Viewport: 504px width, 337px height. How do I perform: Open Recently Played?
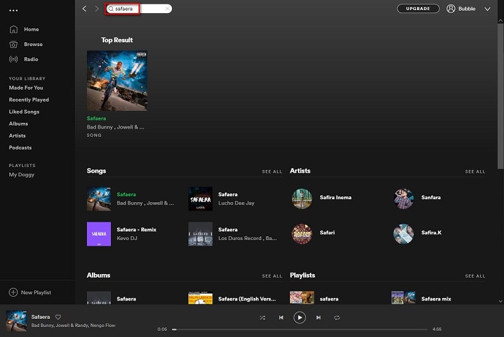coord(29,100)
